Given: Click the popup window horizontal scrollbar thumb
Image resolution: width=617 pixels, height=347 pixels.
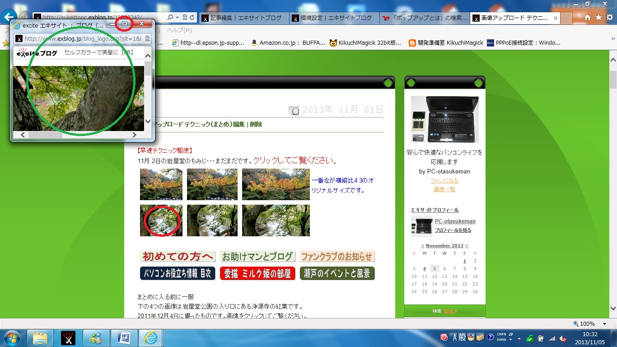Looking at the screenshot, I should click(x=45, y=135).
